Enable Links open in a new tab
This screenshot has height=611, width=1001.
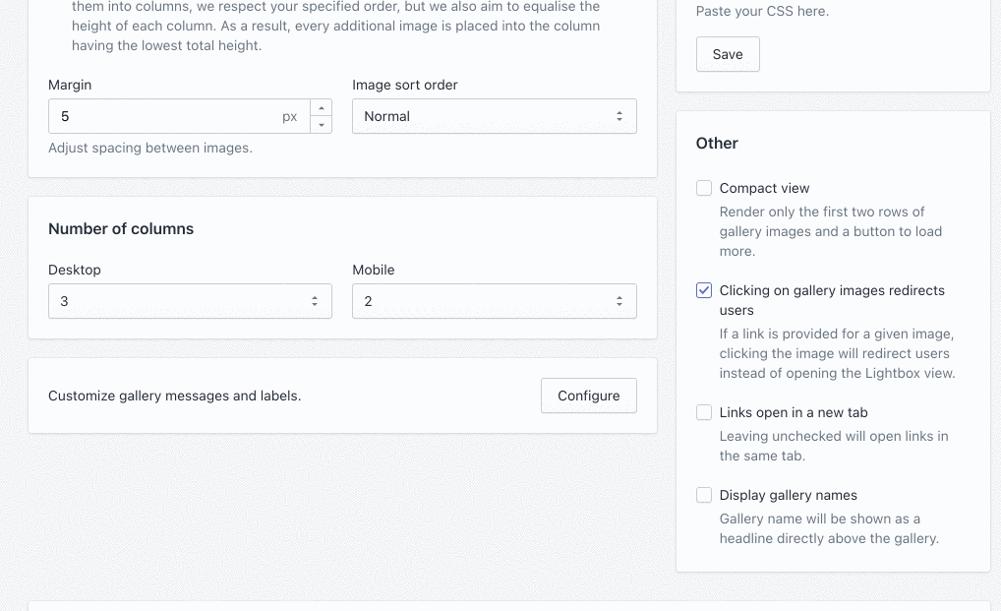pyautogui.click(x=703, y=412)
